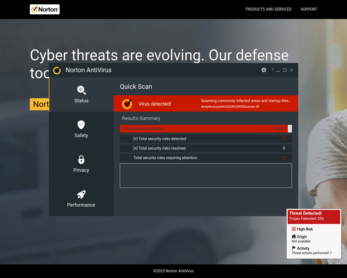Click the empty results details box
This screenshot has width=347, height=278.
coord(206,176)
